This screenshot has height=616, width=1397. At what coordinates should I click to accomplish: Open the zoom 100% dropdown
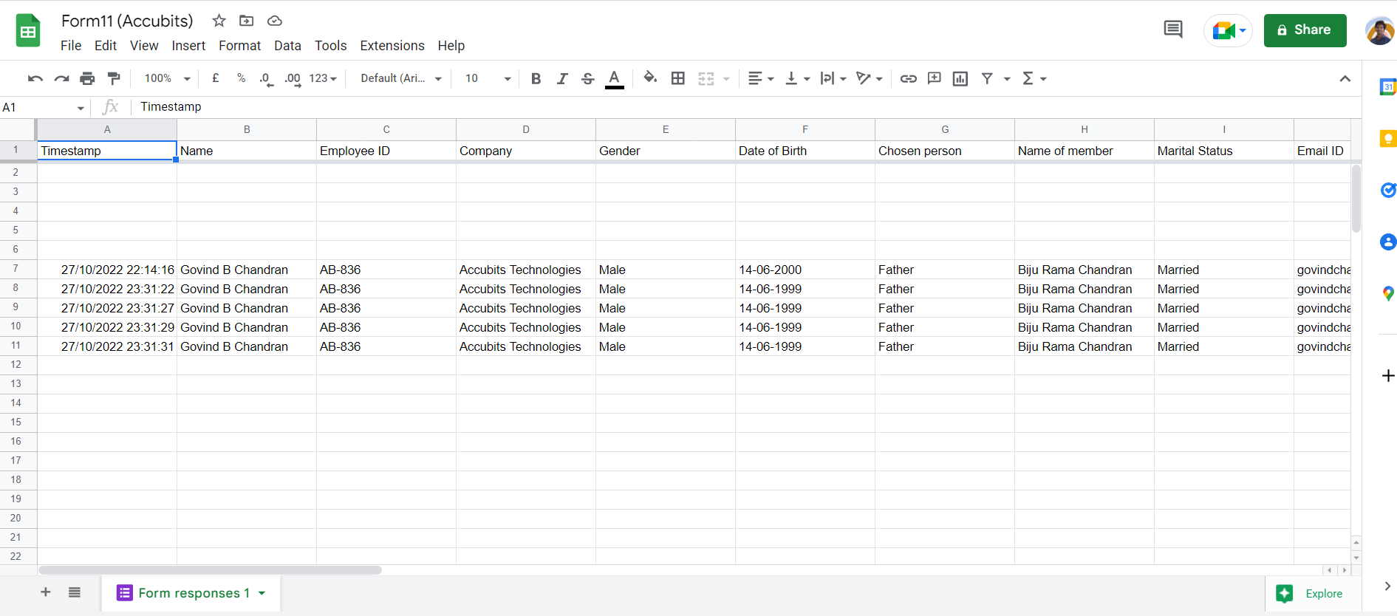coord(168,78)
